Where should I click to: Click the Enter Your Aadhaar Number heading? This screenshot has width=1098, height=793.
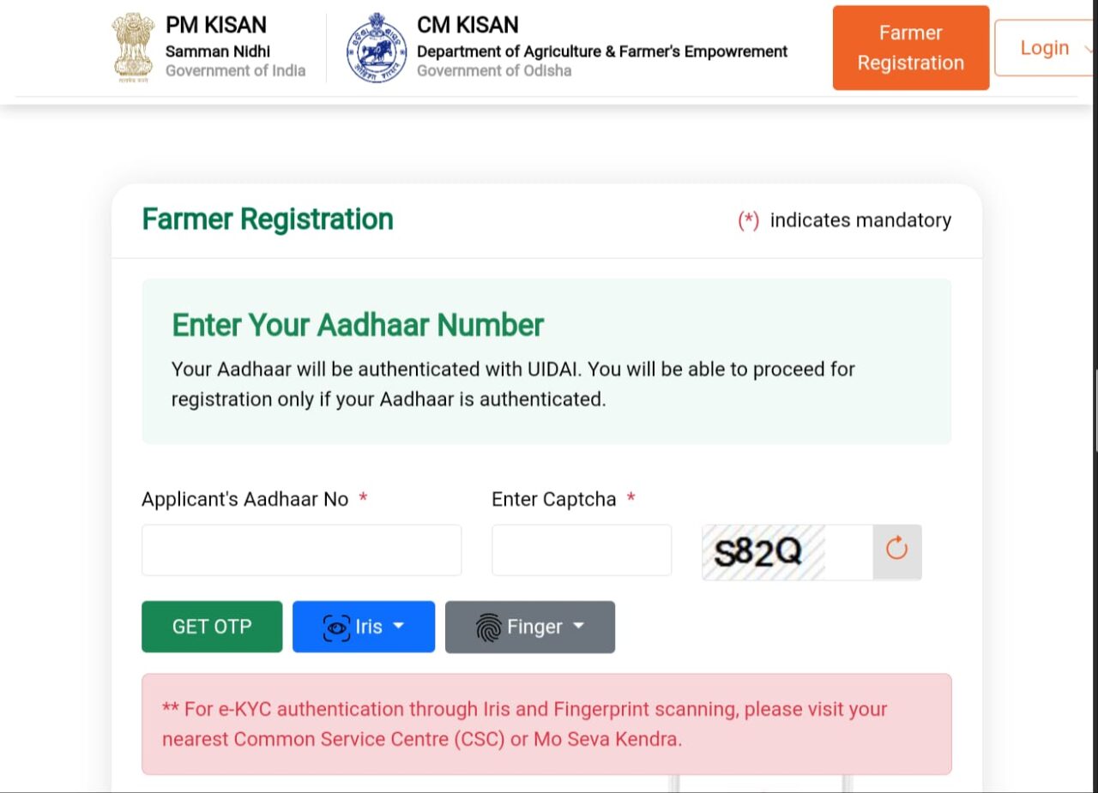(358, 326)
